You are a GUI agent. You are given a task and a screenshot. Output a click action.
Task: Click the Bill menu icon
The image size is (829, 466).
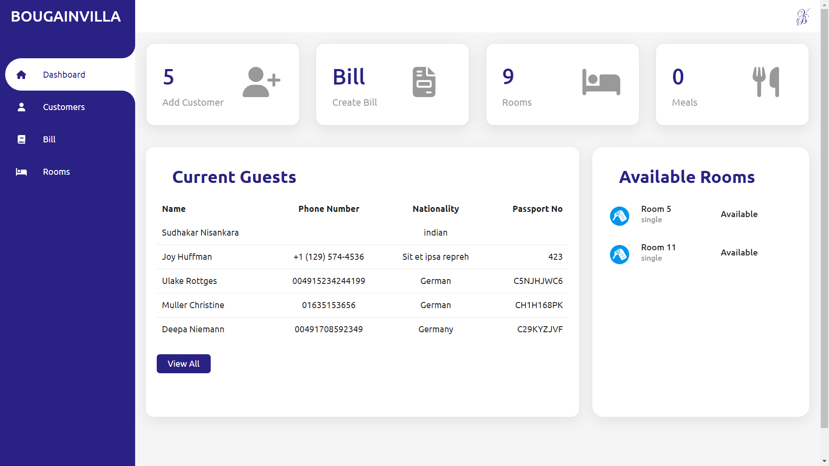21,139
